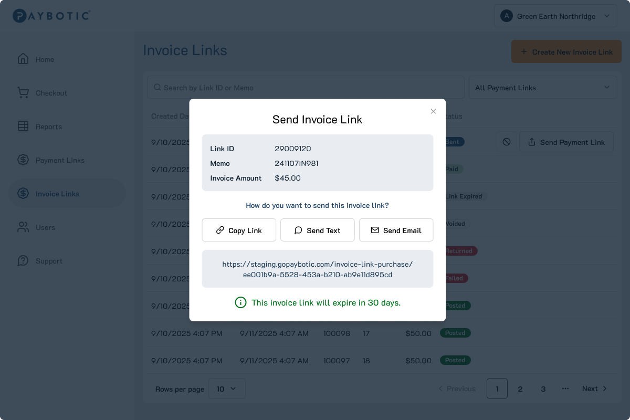The width and height of the screenshot is (630, 420).
Task: Open Checkout via the cart icon
Action: [23, 93]
